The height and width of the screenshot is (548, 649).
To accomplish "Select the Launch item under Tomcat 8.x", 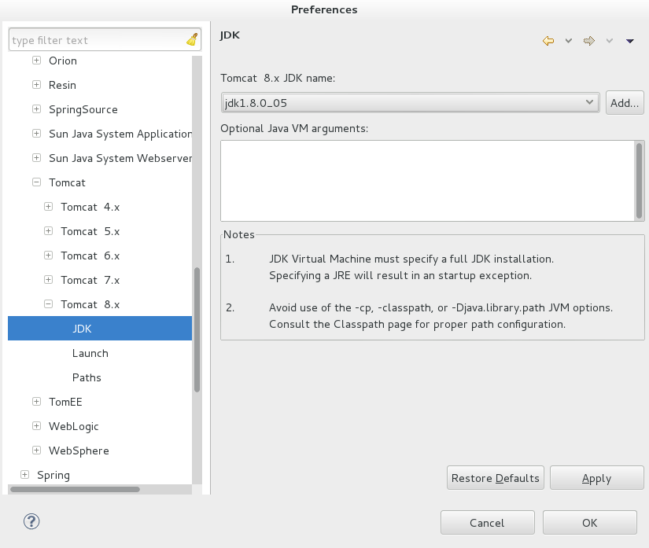I will coord(90,353).
